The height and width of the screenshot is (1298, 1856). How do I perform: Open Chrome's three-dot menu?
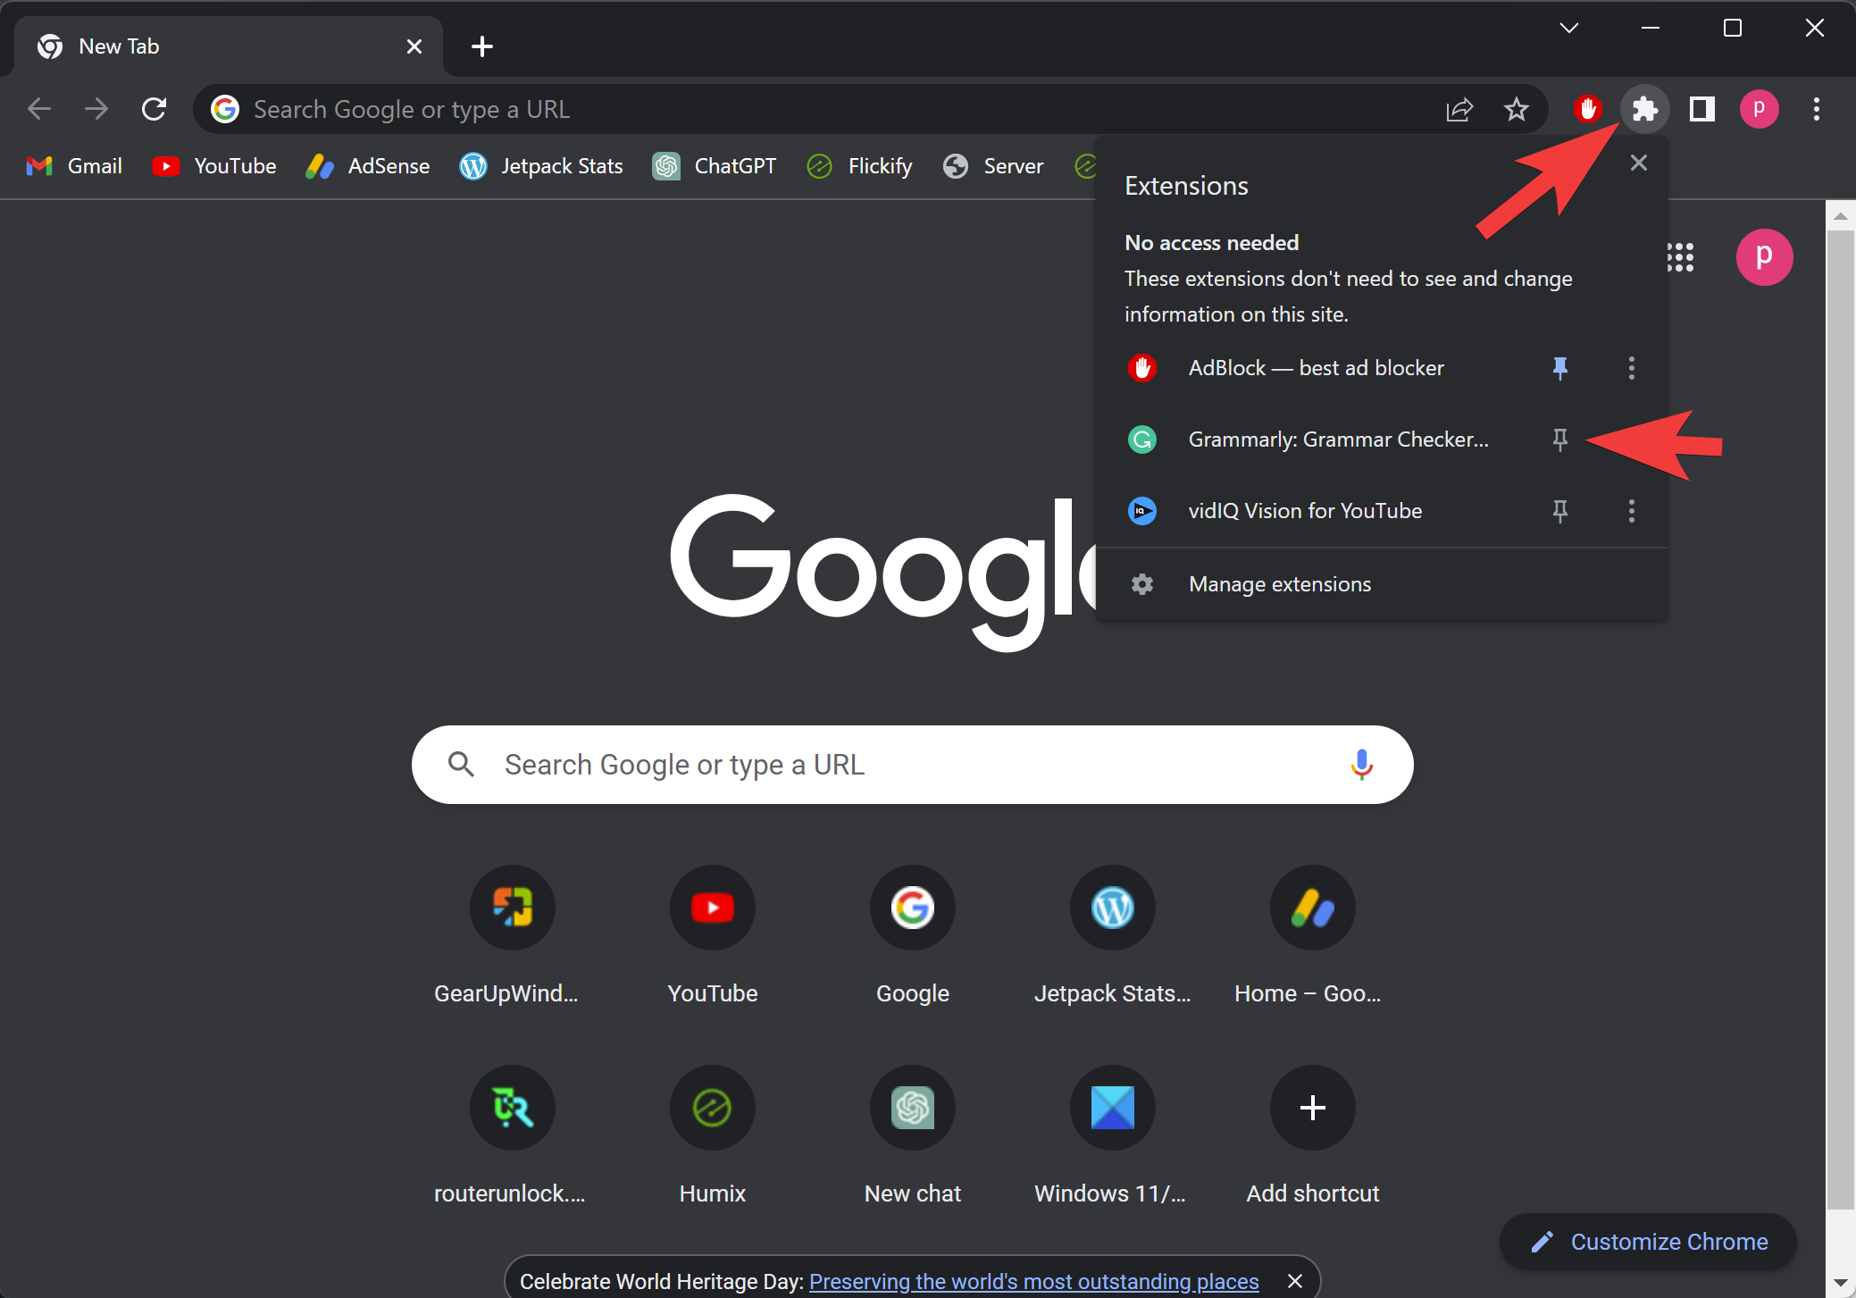point(1817,109)
